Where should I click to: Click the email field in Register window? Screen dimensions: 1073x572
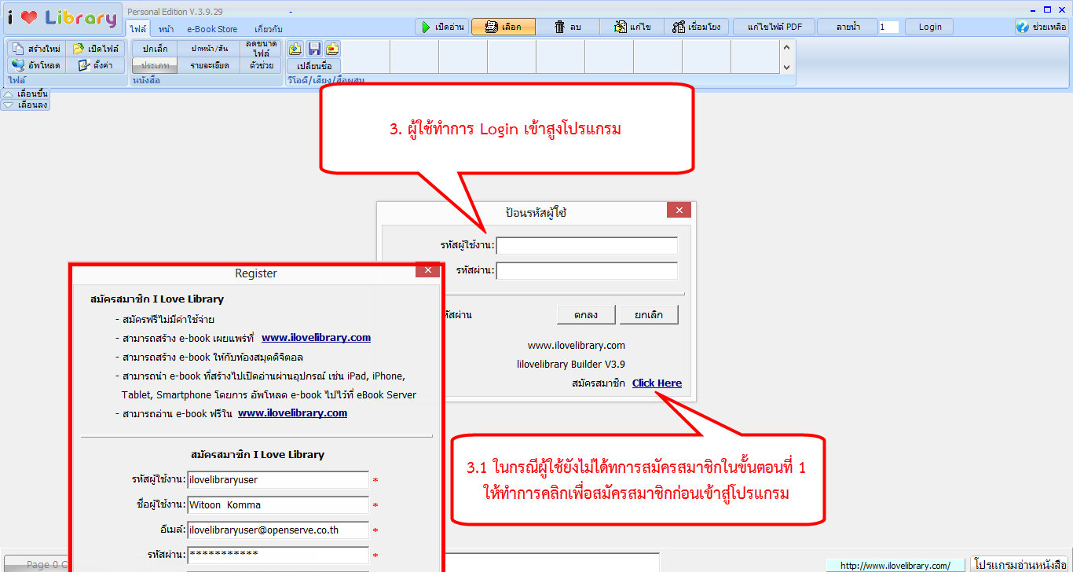coord(278,530)
